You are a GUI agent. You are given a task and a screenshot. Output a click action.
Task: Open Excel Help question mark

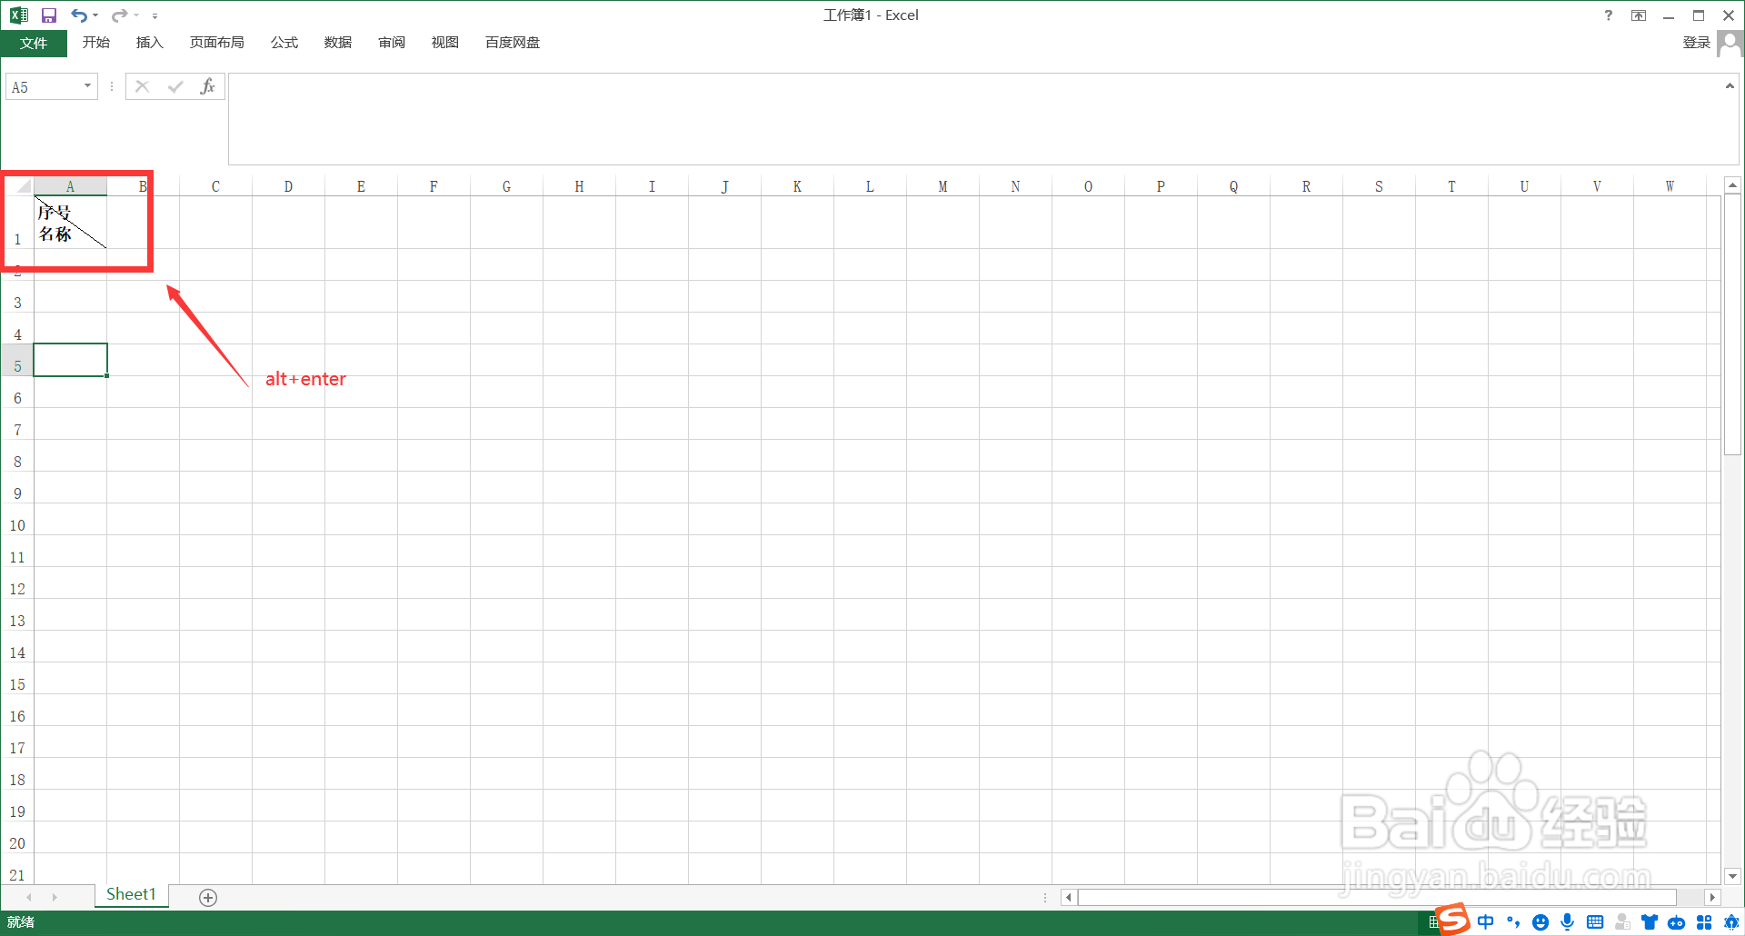tap(1608, 15)
